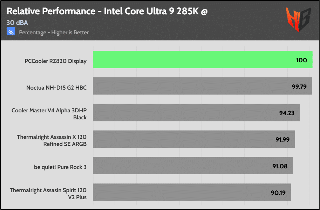
Task: Select the 91.08 value label
Action: [x=280, y=166]
